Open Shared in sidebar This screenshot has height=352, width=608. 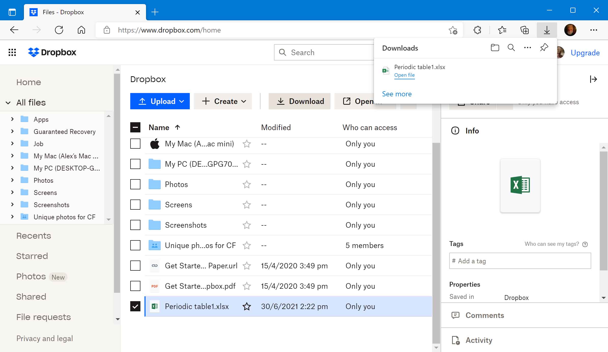[x=31, y=297]
